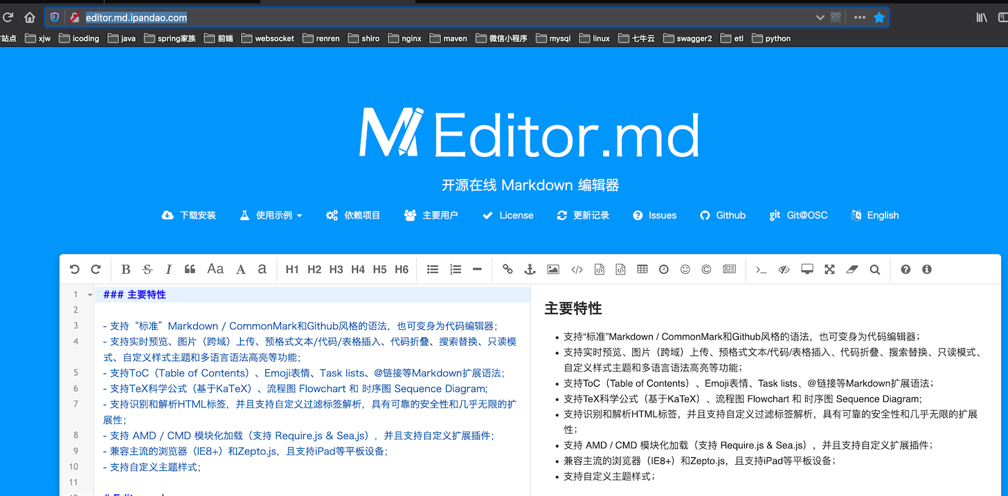This screenshot has width=1008, height=496.
Task: Open the websocket bookmark folder
Action: point(267,39)
